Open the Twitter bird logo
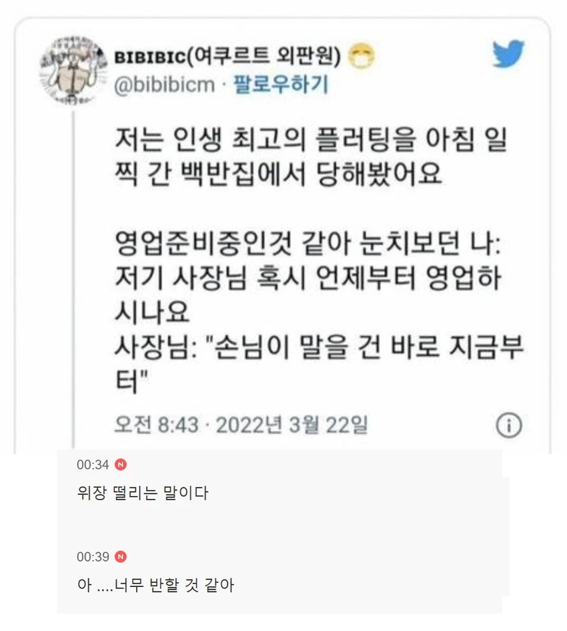Screen dimensions: 567x631 coord(508,53)
